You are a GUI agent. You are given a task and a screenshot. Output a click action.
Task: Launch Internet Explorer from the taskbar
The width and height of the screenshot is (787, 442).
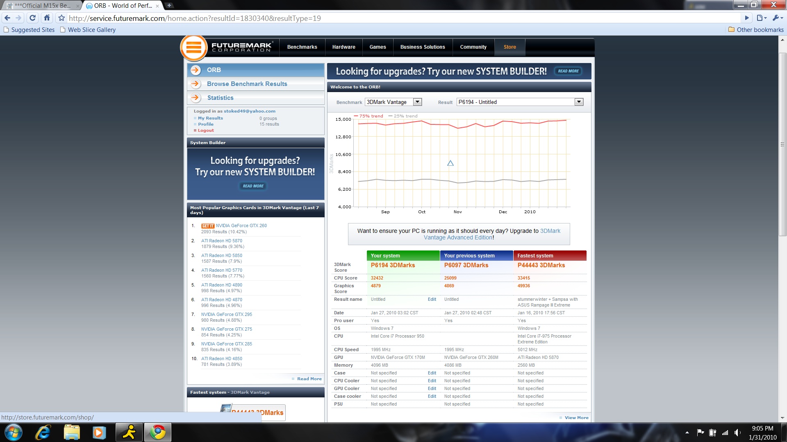coord(43,432)
